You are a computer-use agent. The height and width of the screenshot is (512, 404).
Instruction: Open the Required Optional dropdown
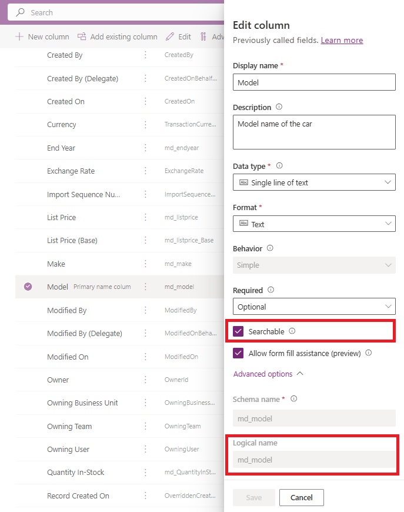(x=314, y=306)
